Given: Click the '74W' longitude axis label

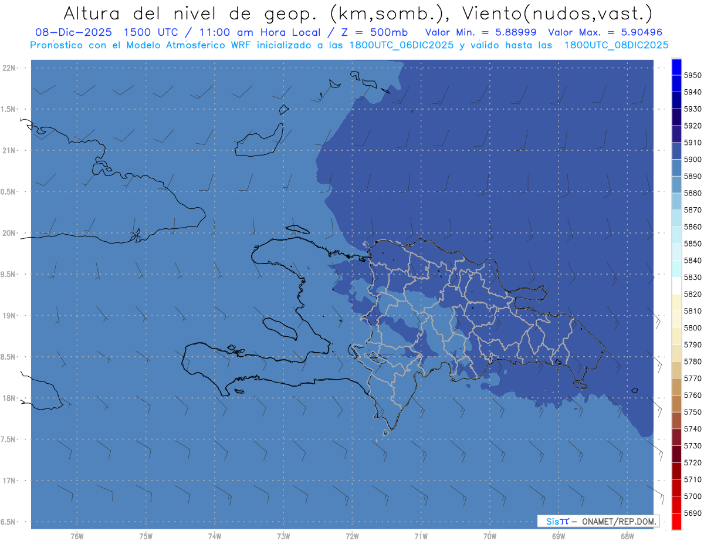Looking at the screenshot, I should (215, 537).
